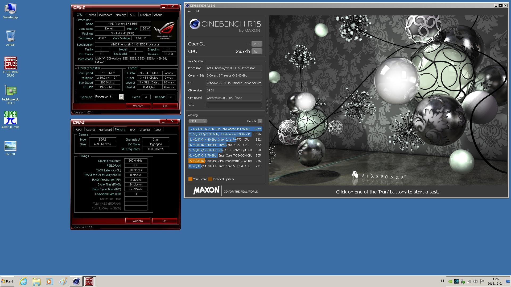Select ranking entry Intel Core i7-3930K

pyautogui.click(x=225, y=134)
